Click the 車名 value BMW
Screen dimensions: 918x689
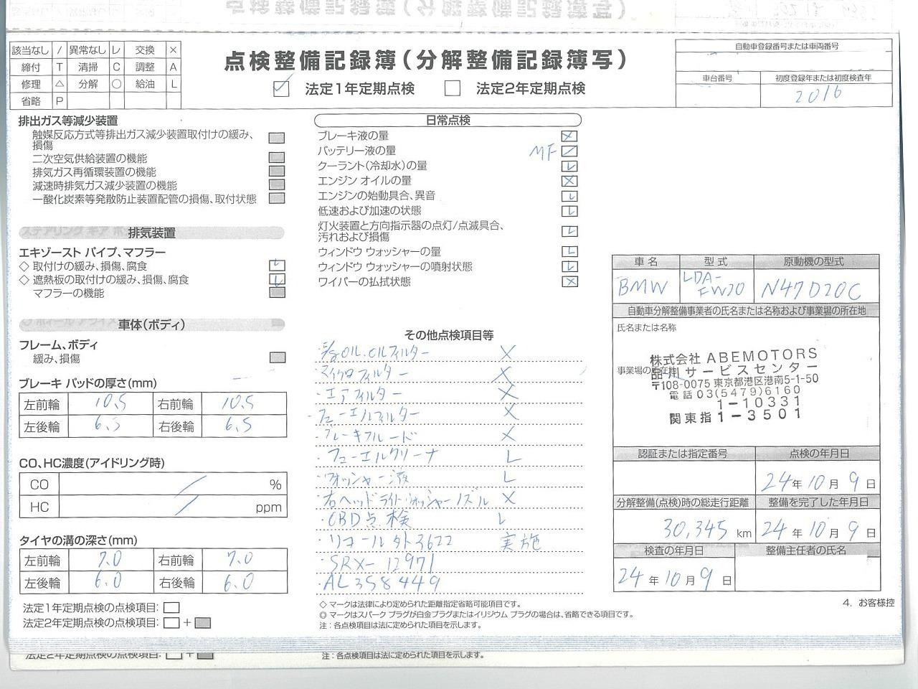pyautogui.click(x=643, y=288)
